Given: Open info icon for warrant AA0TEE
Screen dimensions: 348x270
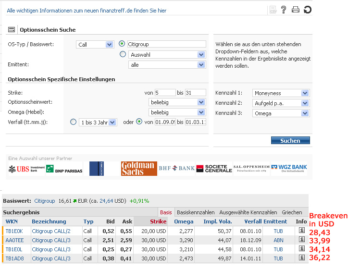Looking at the screenshot, I should tap(302, 240).
